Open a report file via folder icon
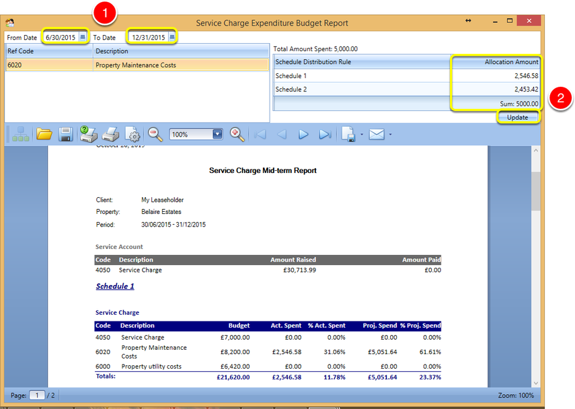575x409 pixels. coord(44,135)
